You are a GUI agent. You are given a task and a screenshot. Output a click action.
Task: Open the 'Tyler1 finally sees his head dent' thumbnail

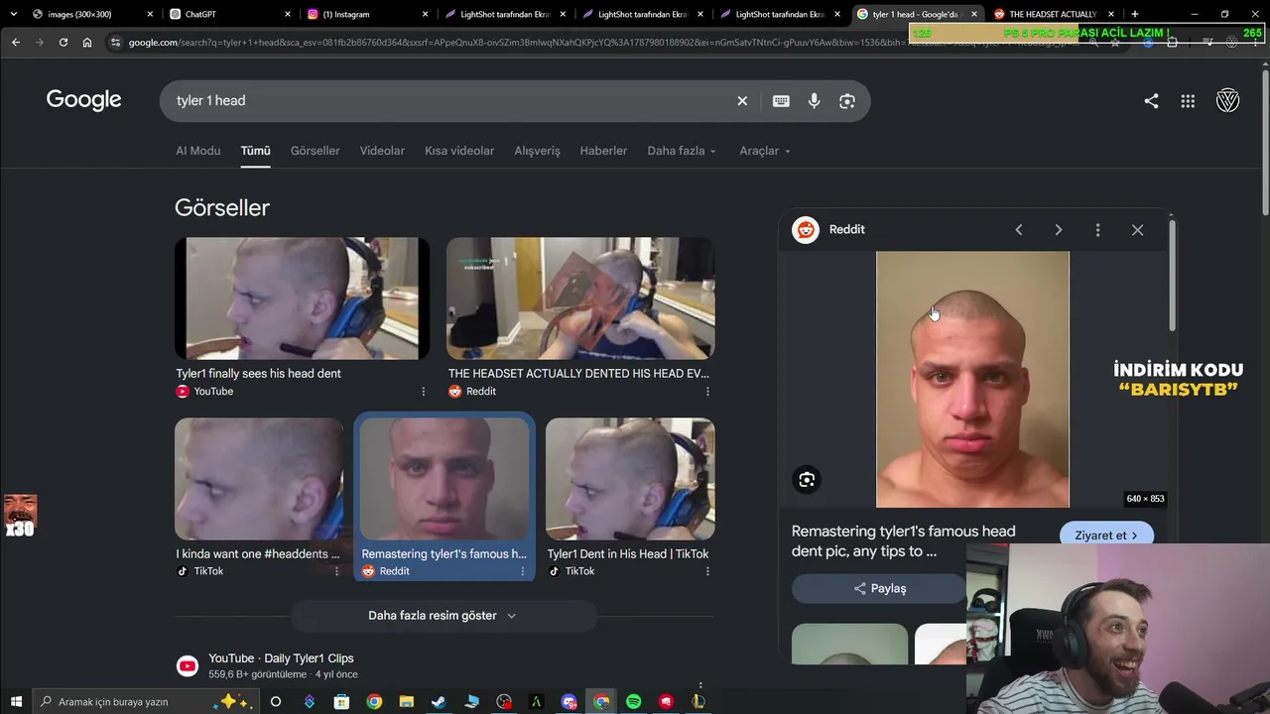(x=303, y=298)
